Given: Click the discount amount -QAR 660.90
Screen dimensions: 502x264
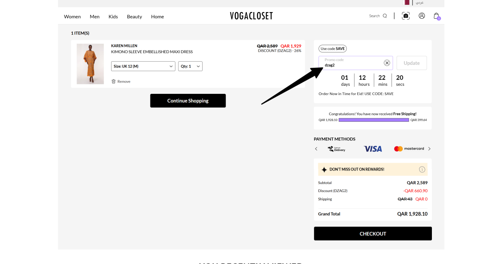Looking at the screenshot, I should [x=415, y=191].
